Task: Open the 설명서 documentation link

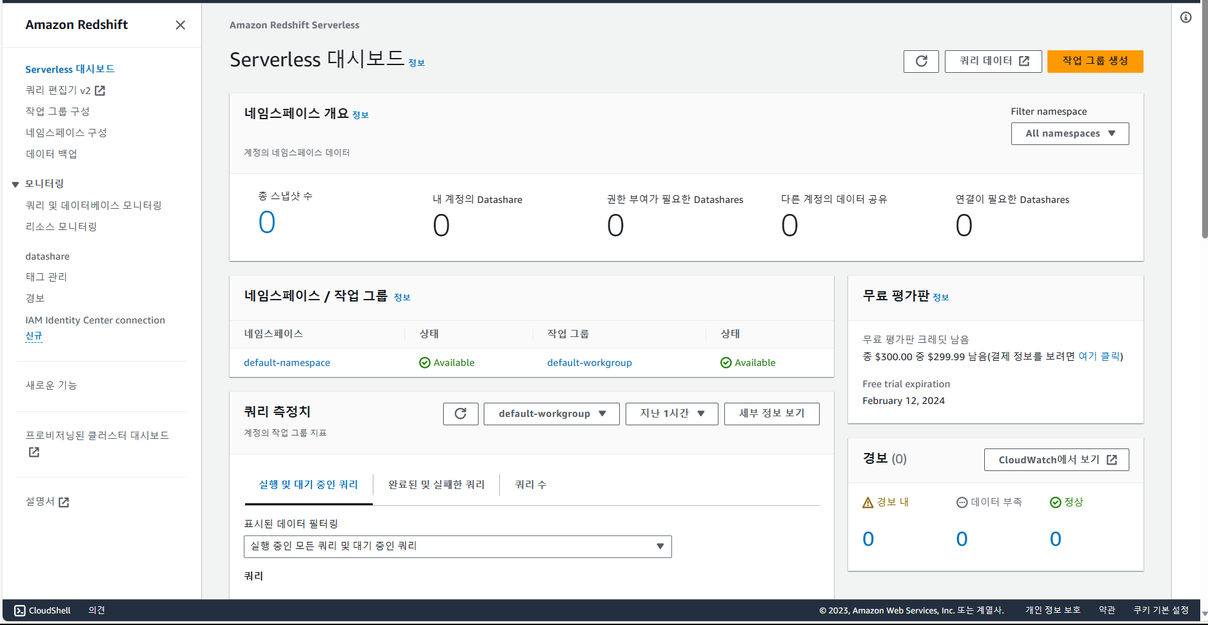Action: pyautogui.click(x=40, y=501)
